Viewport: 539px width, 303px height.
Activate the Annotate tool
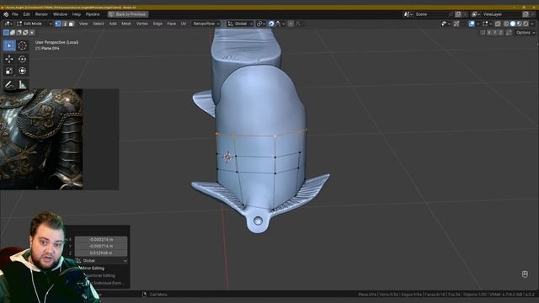(9, 84)
